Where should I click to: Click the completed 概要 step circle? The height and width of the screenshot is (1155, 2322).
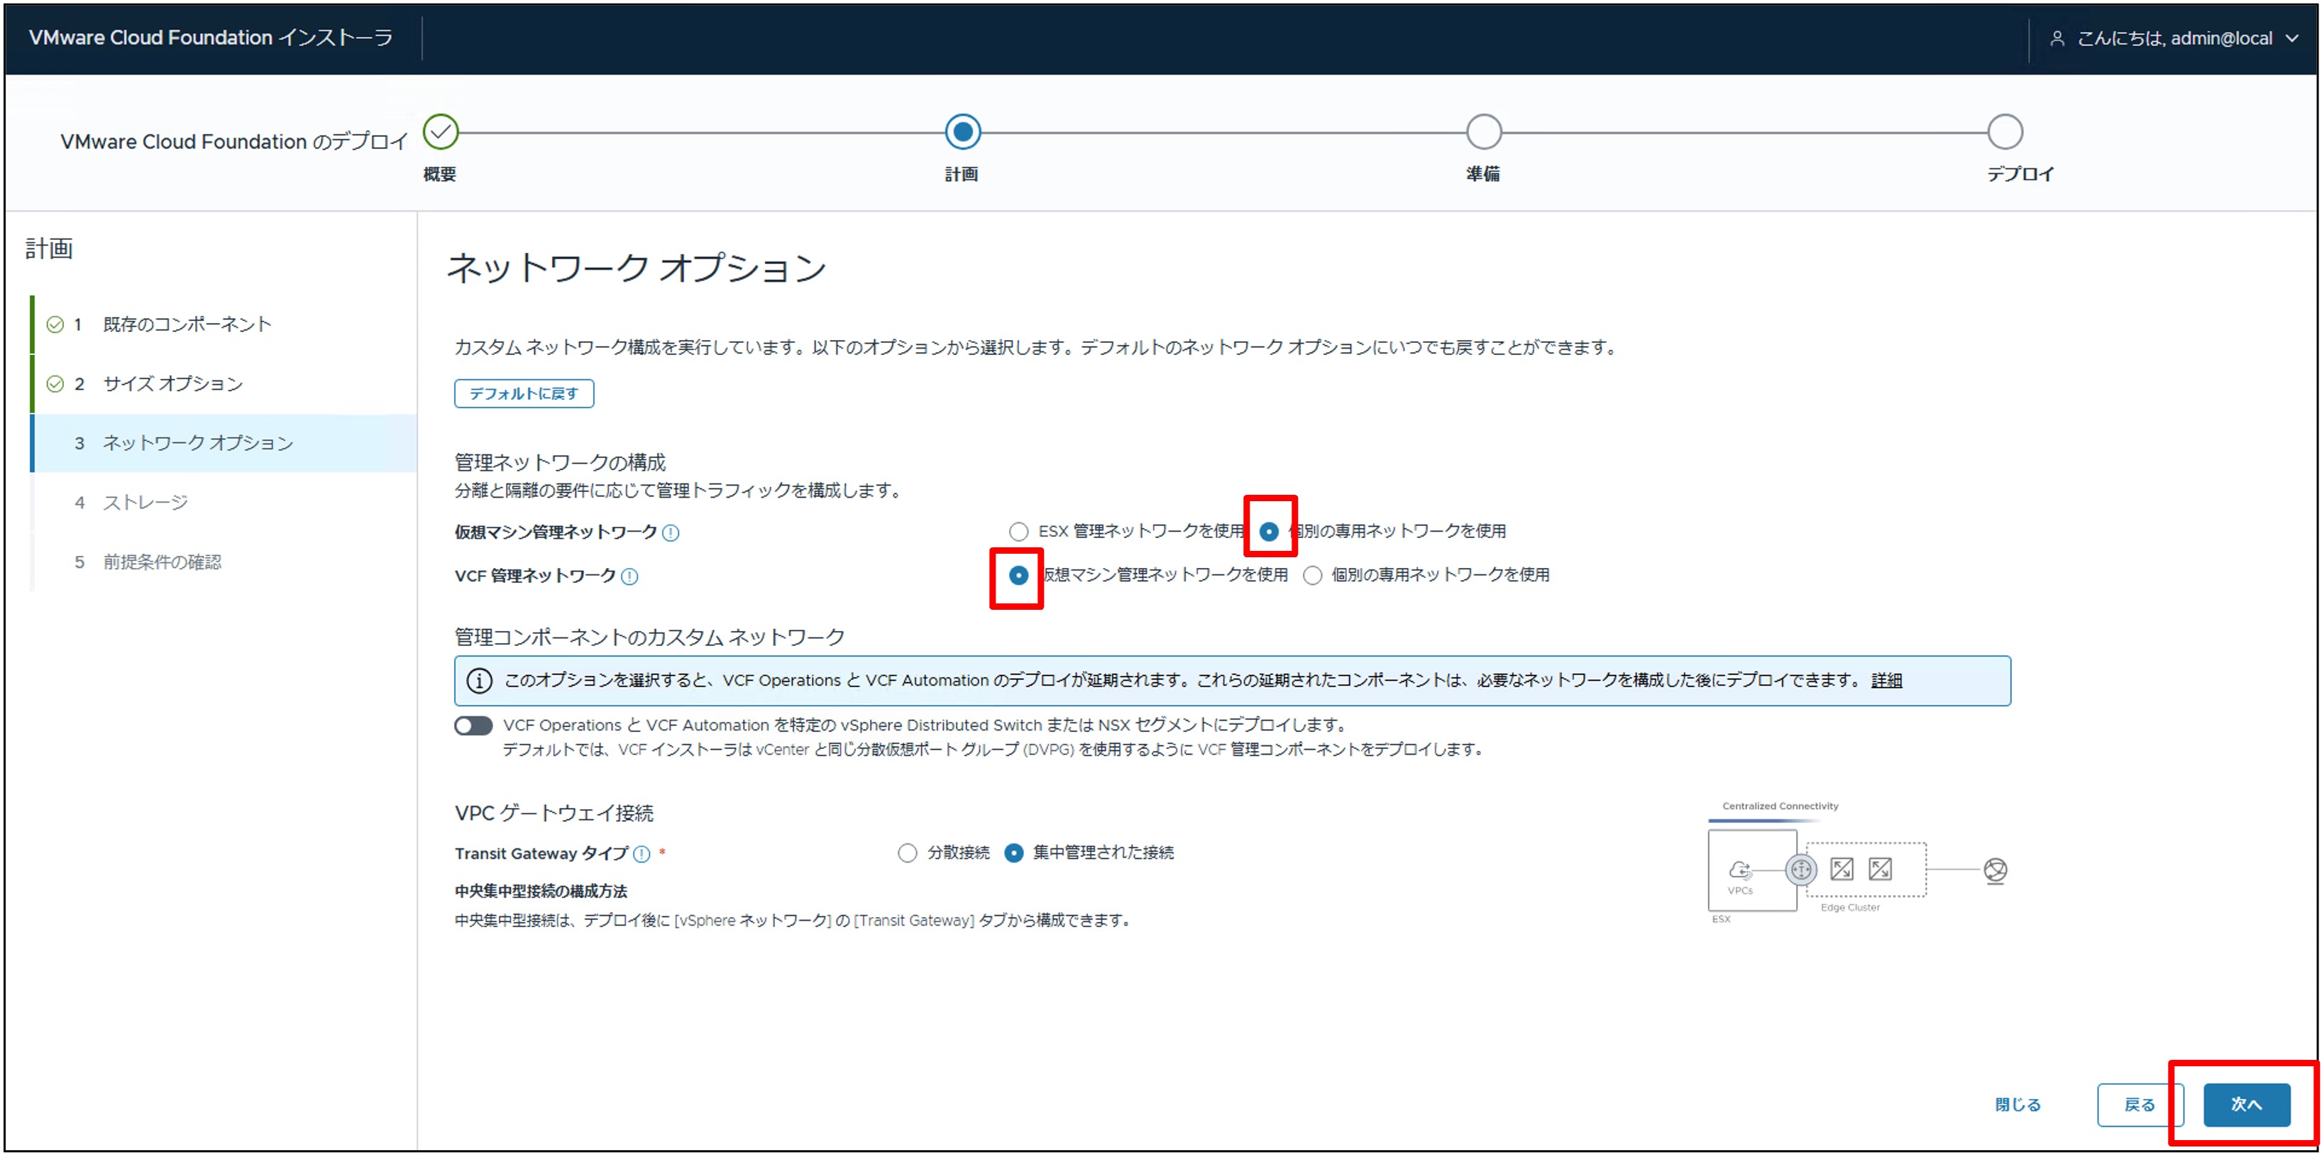pos(441,133)
